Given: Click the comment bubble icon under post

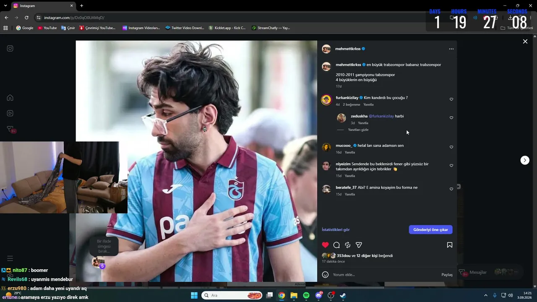Looking at the screenshot, I should coord(336,245).
